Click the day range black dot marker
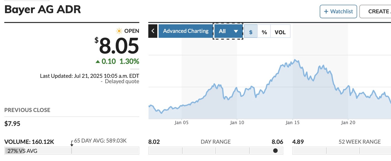 (x=275, y=150)
